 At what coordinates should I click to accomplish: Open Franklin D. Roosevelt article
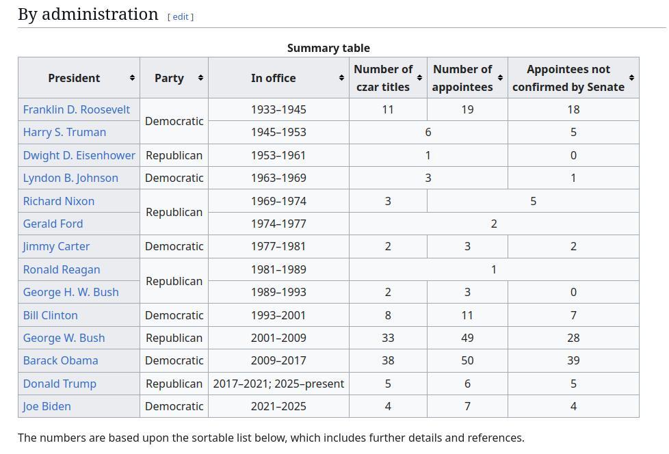coord(77,109)
